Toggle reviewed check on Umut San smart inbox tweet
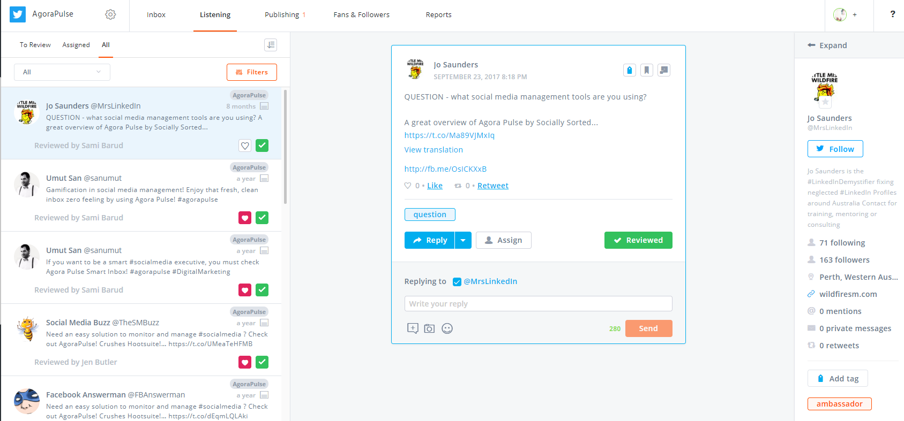This screenshot has height=421, width=904. [262, 290]
